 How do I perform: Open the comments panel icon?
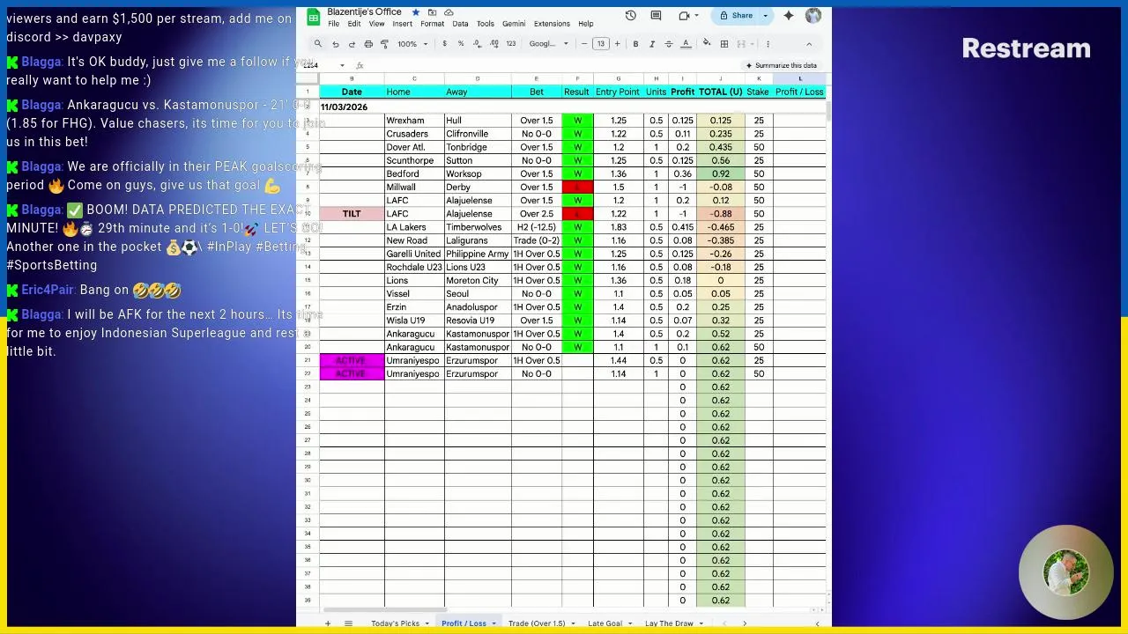pyautogui.click(x=656, y=16)
